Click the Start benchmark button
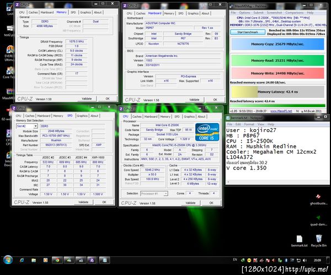Viewport: 331px width, 275px height. coord(248,32)
